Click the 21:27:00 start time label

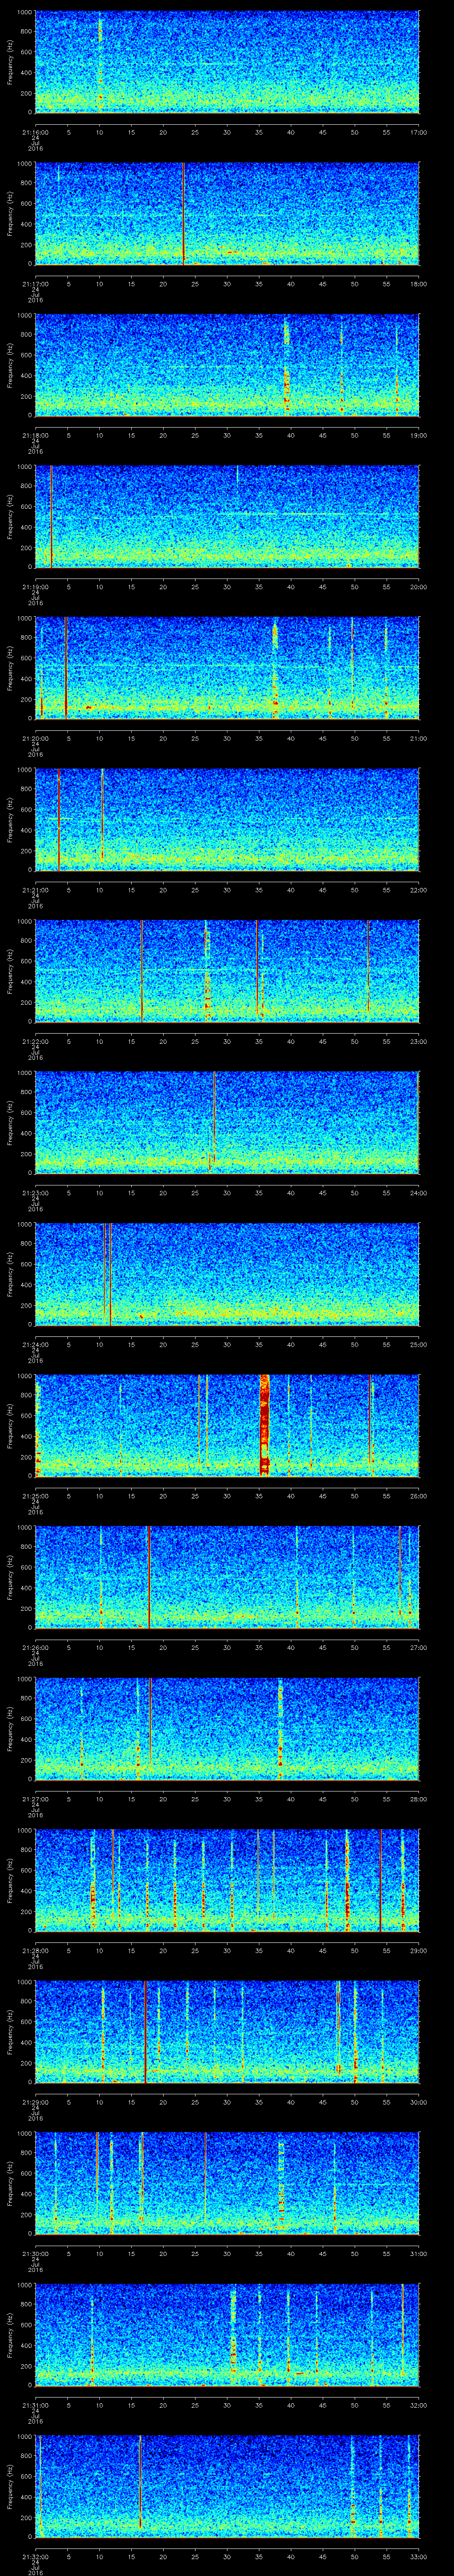coord(35,1799)
